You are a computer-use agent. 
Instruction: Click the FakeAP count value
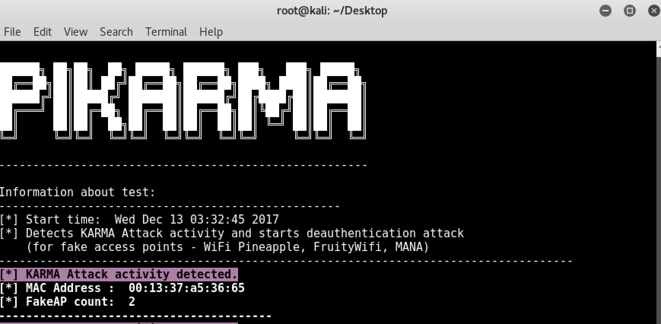point(132,302)
